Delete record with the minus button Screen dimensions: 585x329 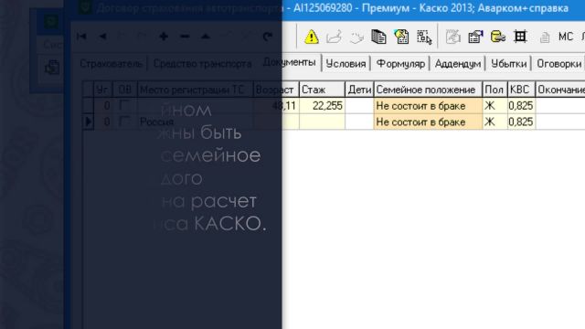click(x=185, y=37)
